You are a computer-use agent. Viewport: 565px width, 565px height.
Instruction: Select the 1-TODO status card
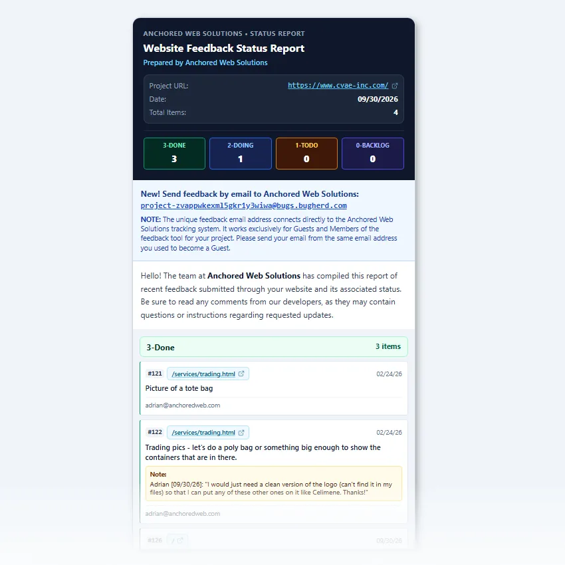point(306,154)
